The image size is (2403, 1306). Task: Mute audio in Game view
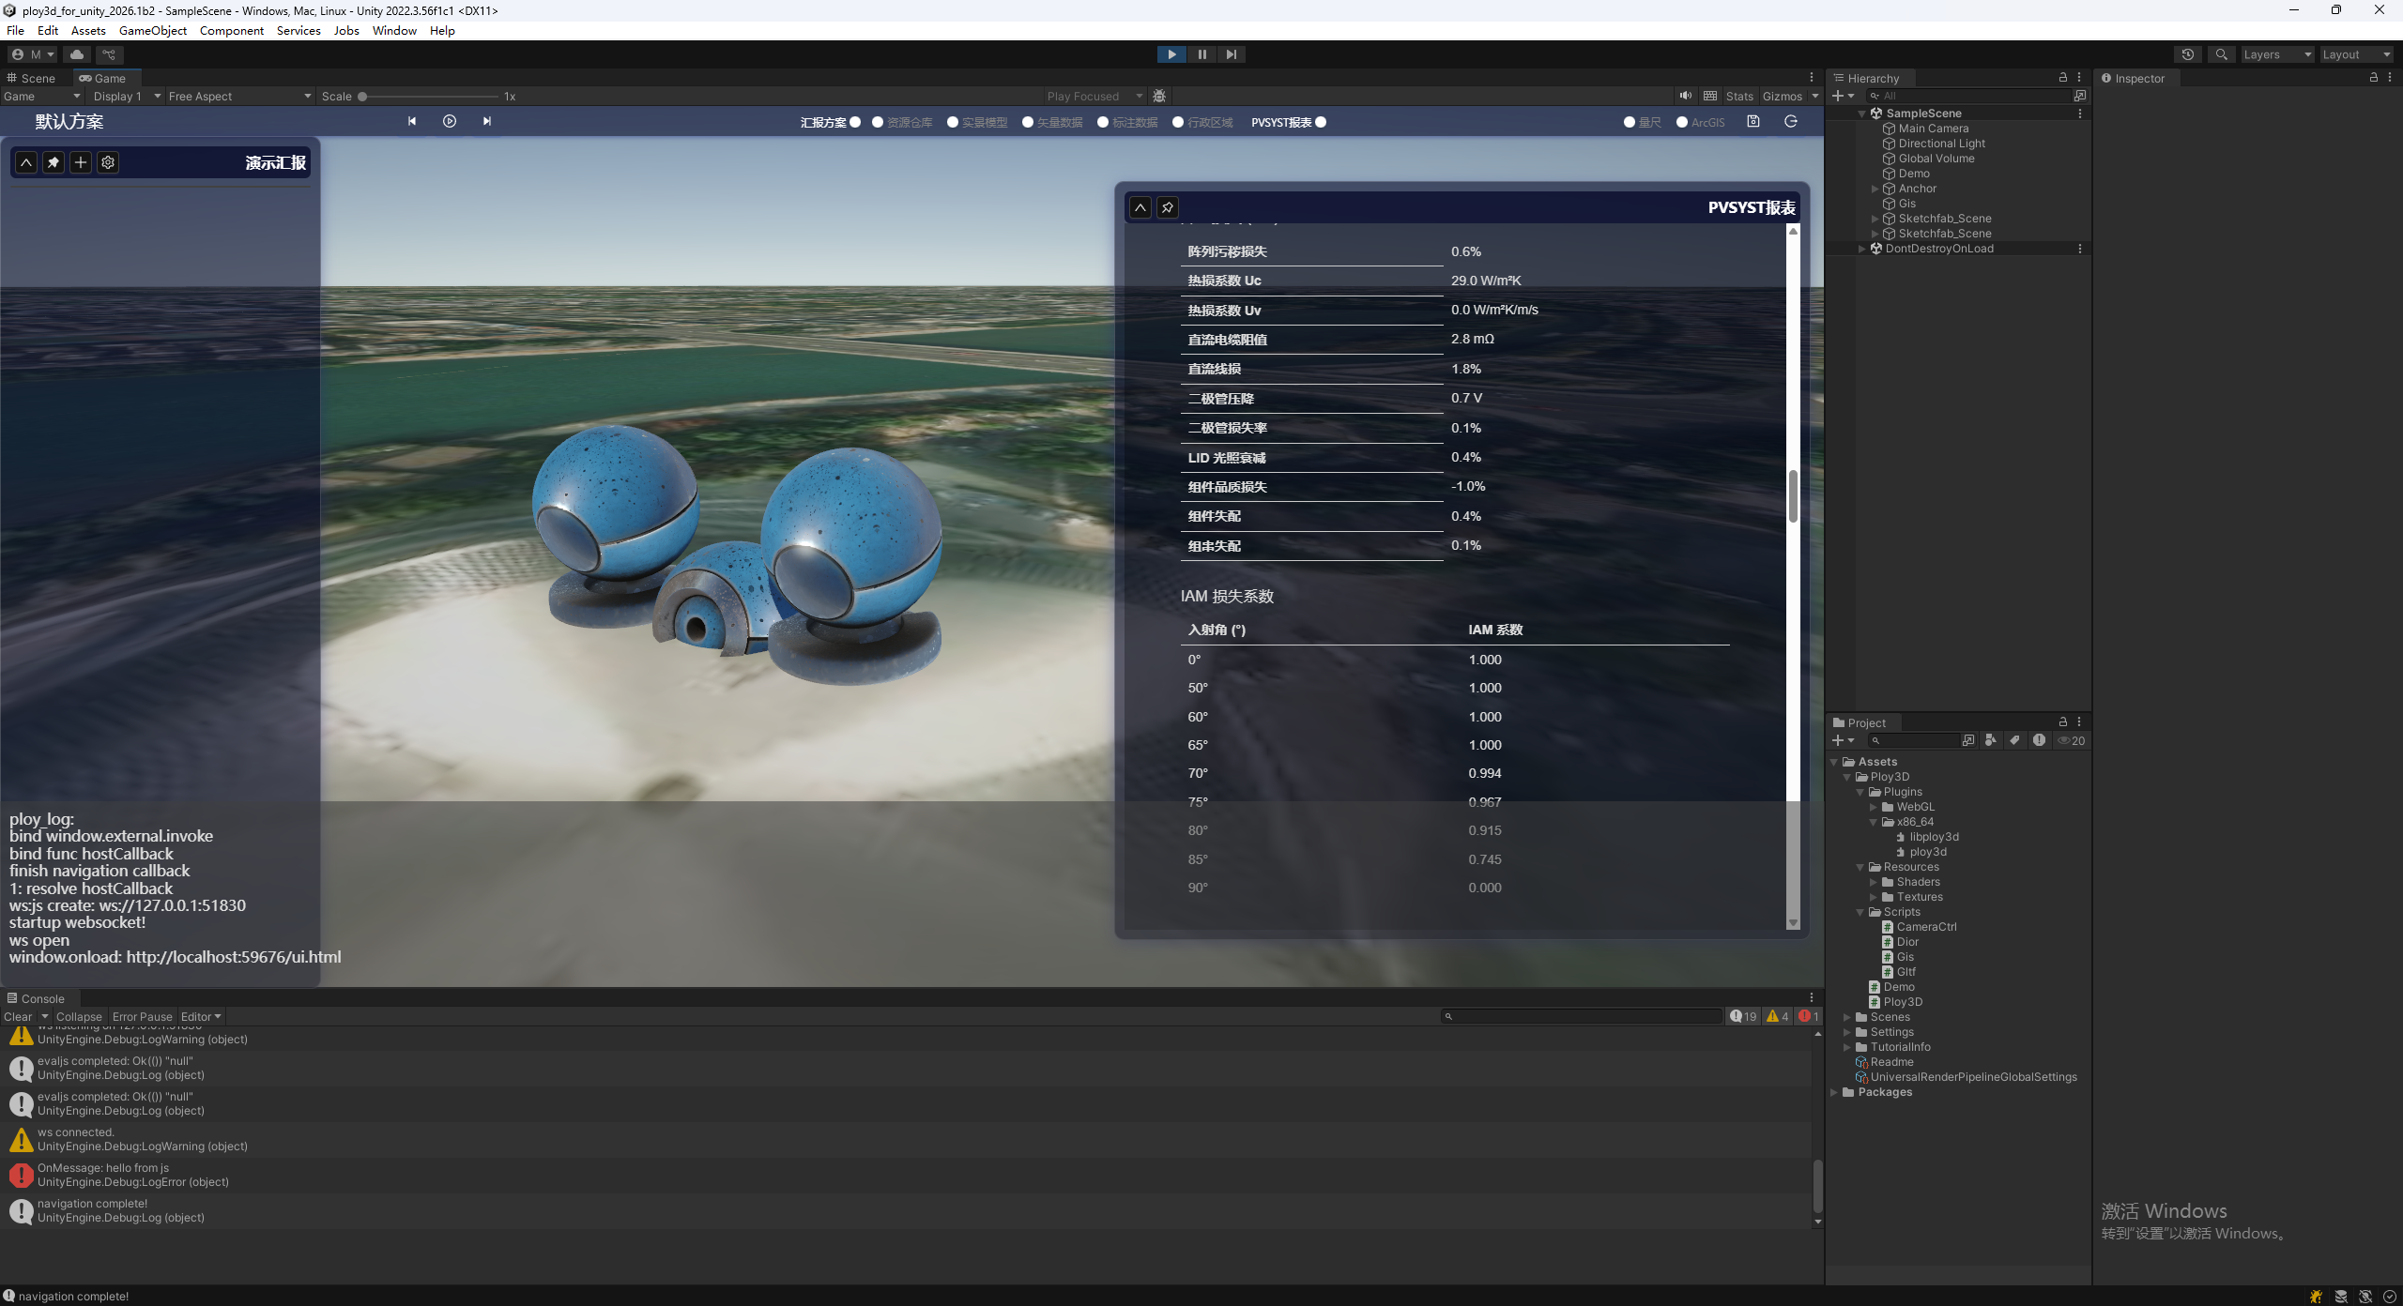click(1685, 96)
